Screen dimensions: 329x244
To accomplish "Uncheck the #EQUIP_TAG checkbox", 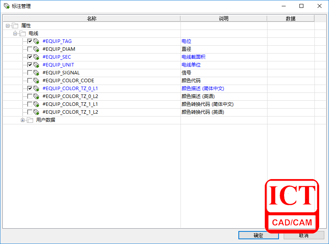I will tap(30, 41).
